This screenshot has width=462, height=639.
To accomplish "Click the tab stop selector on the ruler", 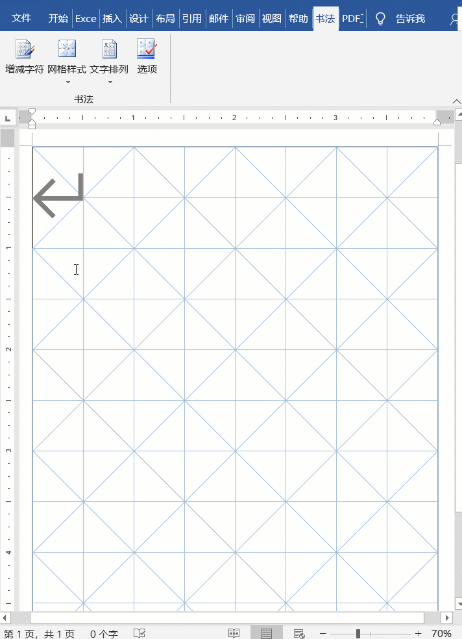I will click(x=8, y=118).
